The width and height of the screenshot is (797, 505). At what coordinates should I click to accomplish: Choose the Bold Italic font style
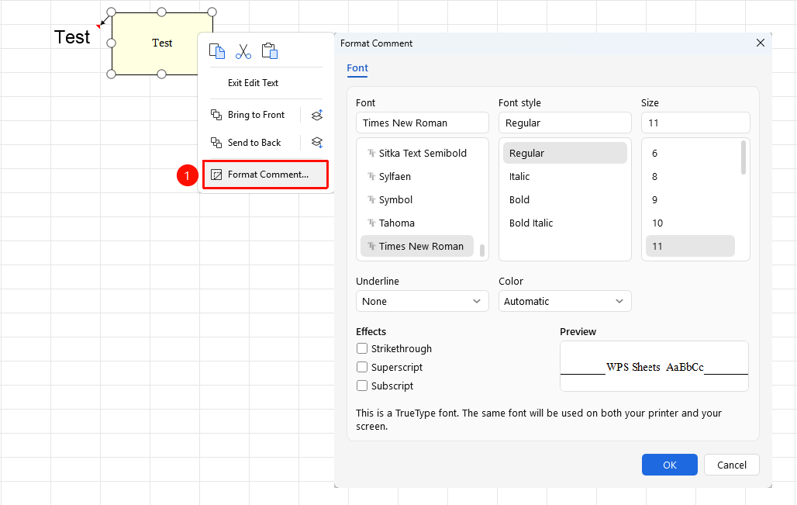tap(564, 223)
